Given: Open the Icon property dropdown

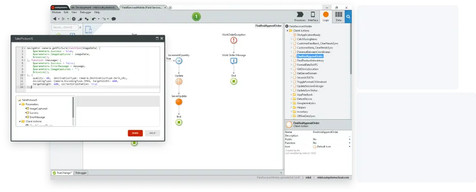Looking at the screenshot, I should click(x=350, y=147).
